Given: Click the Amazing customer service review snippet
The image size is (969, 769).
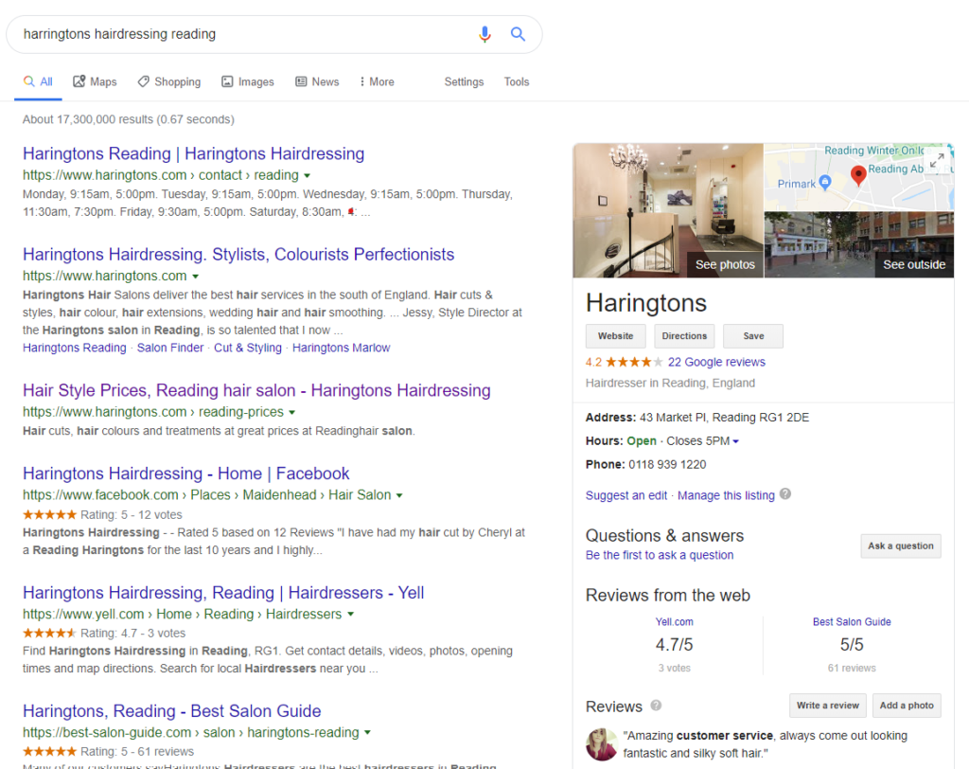Looking at the screenshot, I should 765,744.
